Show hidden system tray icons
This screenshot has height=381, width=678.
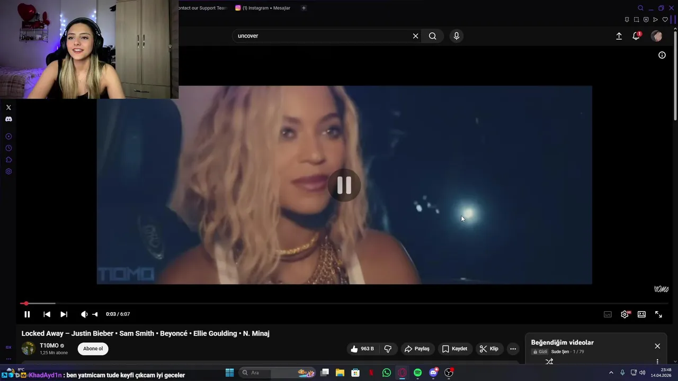[x=611, y=373]
